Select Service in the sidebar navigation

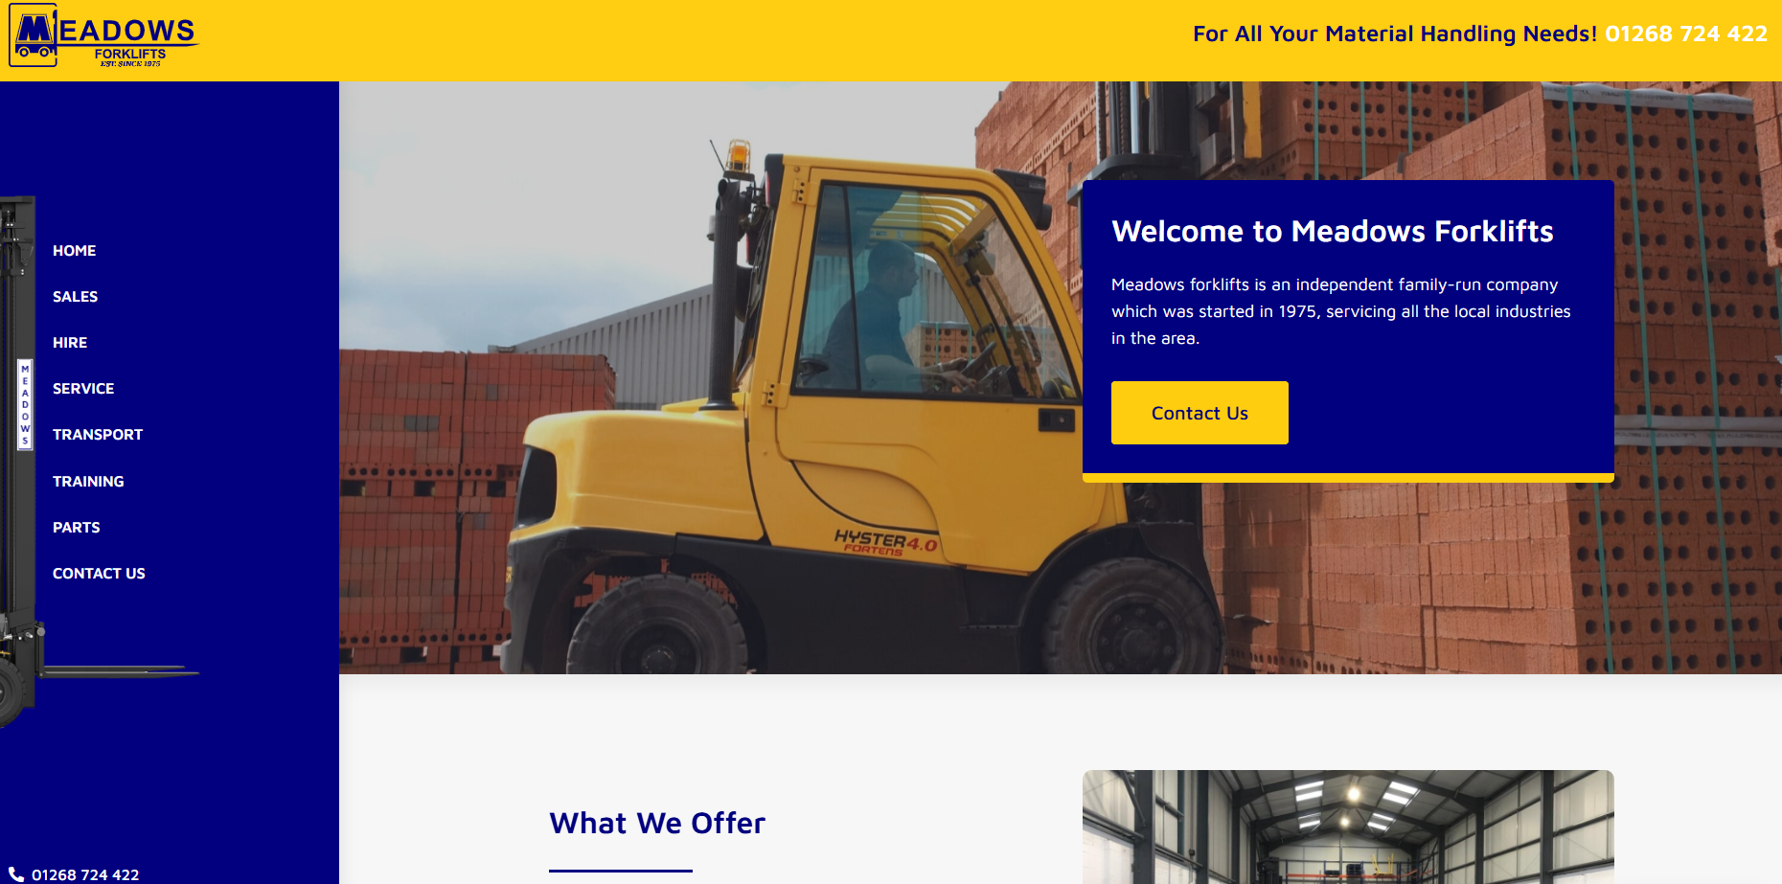(x=83, y=389)
